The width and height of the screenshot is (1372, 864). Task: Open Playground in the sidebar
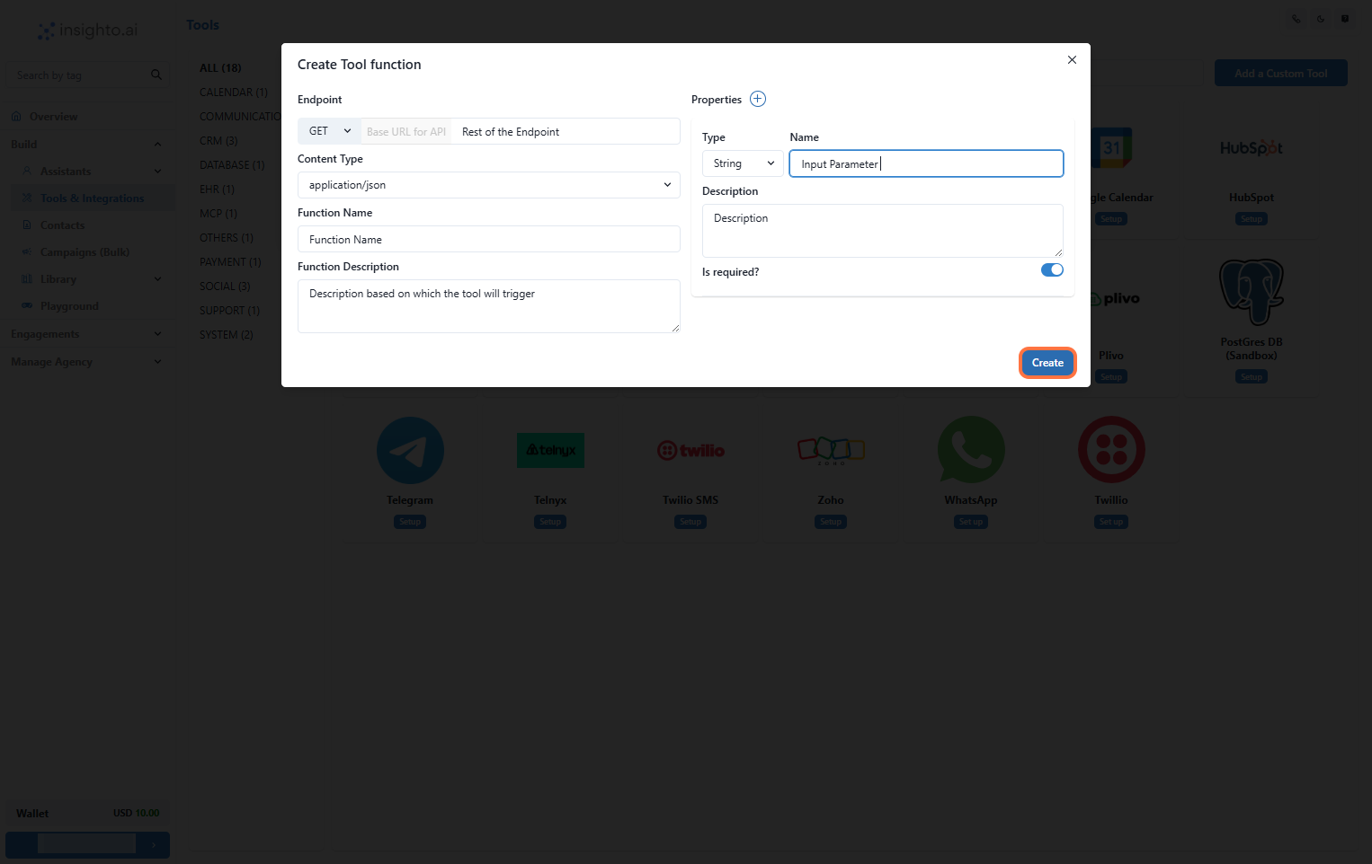pyautogui.click(x=69, y=306)
